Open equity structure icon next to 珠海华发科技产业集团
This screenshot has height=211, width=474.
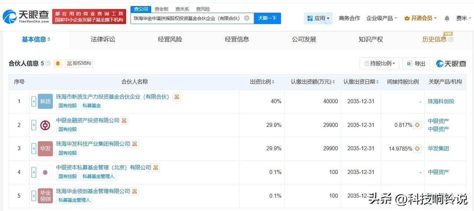coord(135,144)
